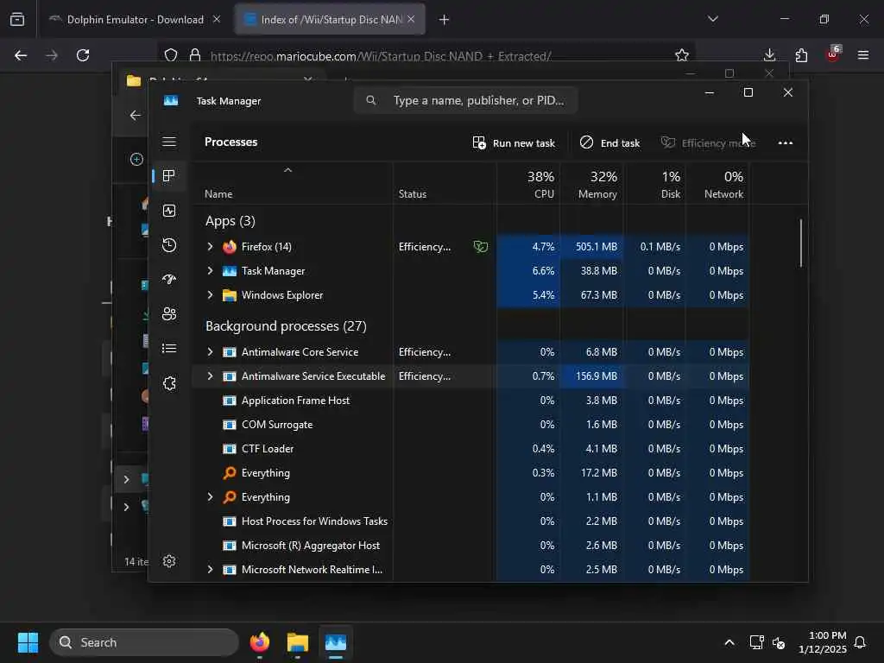The height and width of the screenshot is (663, 884).
Task: Expand the Windows Explorer process row
Action: [x=211, y=295]
